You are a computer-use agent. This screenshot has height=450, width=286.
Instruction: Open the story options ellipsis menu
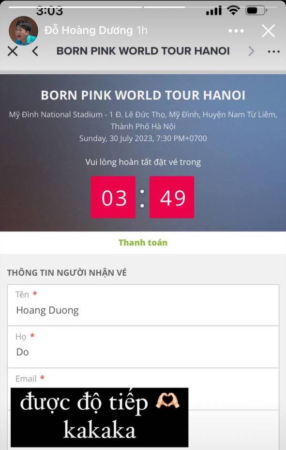tap(236, 31)
